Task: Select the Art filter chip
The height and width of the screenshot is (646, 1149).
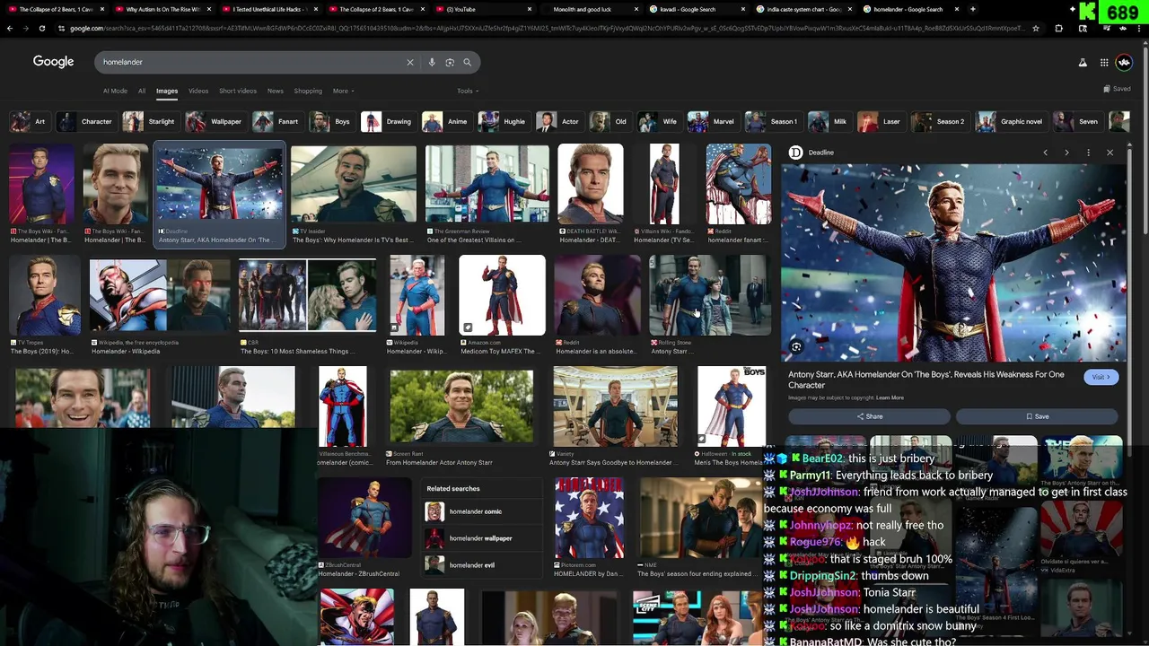Action: 29,121
